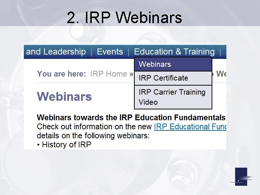Click the 'History of IRP' bullet

[x=64, y=144]
